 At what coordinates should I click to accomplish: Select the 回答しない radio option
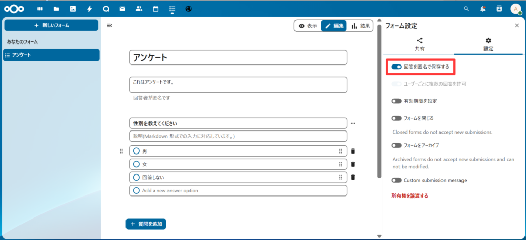[136, 177]
